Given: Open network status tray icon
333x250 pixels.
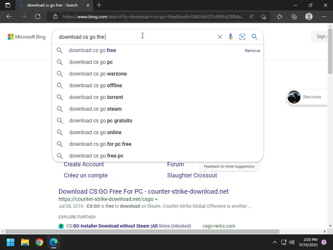Looking at the screenshot, I should click(284, 242).
